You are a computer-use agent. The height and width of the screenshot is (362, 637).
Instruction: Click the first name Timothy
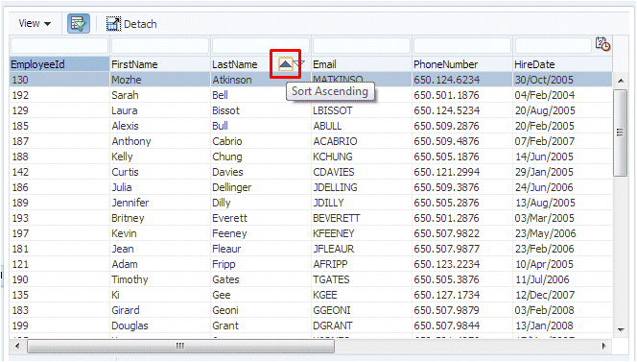(x=130, y=279)
